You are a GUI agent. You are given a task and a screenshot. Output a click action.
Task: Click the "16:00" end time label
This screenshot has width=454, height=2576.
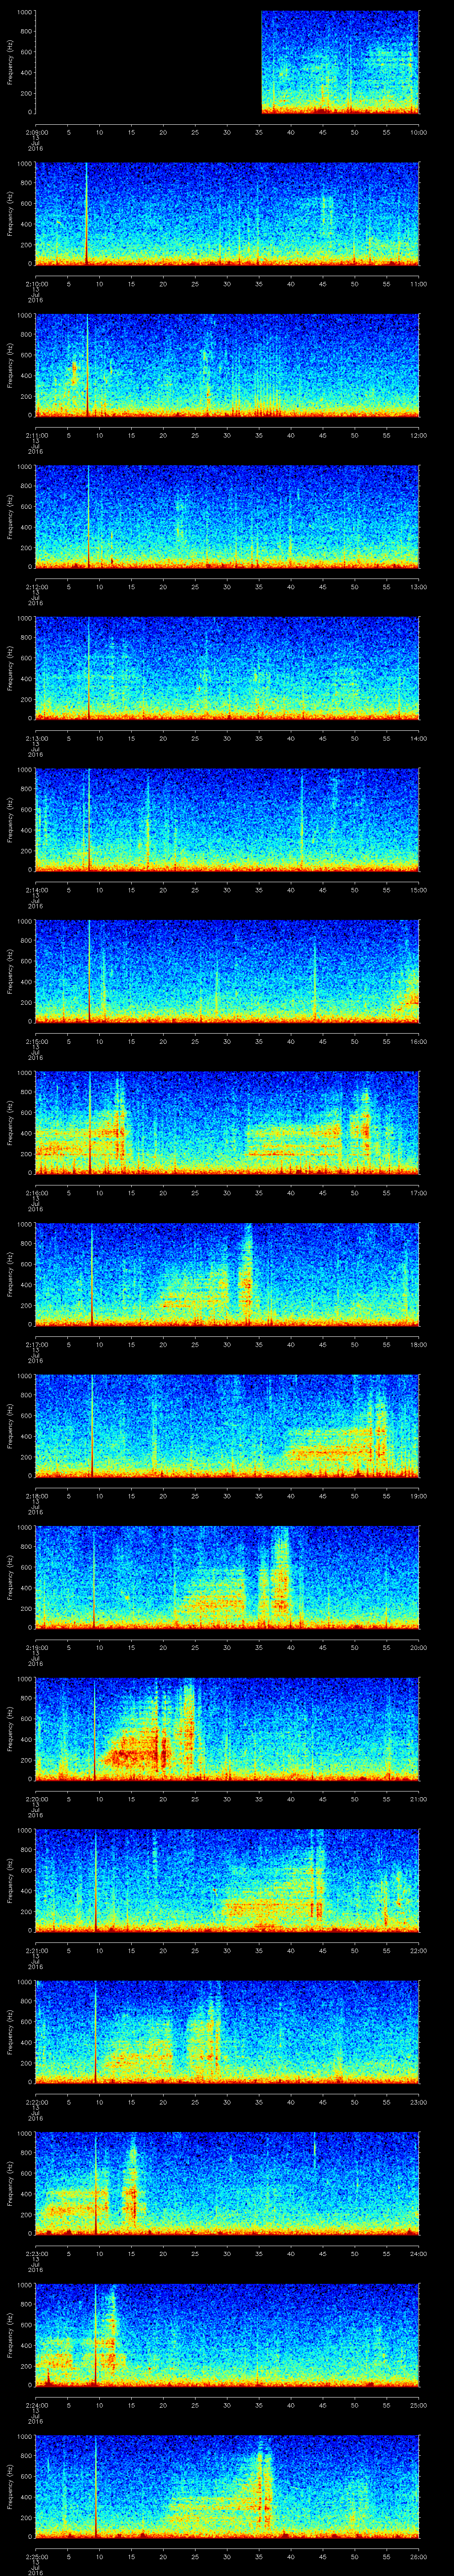[418, 1041]
